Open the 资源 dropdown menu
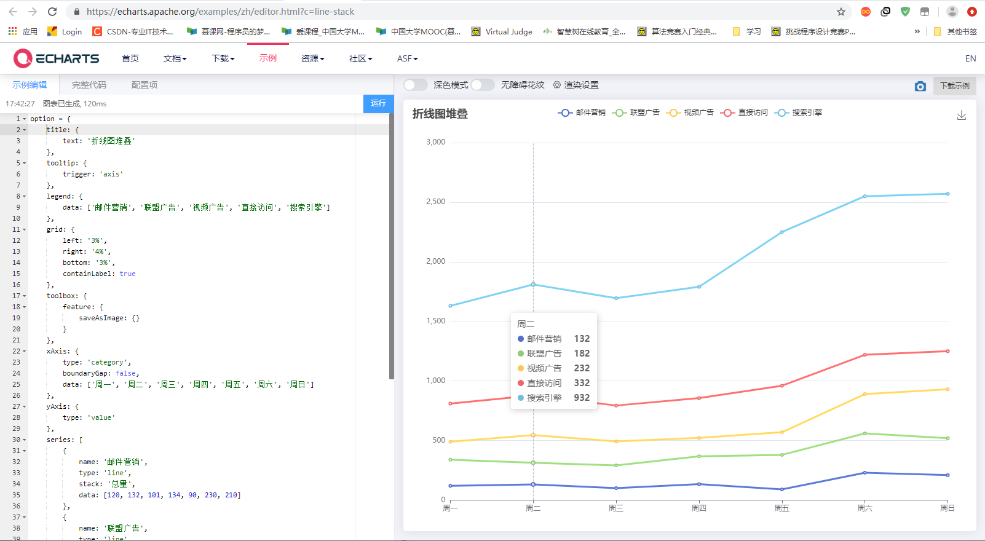 [x=313, y=58]
